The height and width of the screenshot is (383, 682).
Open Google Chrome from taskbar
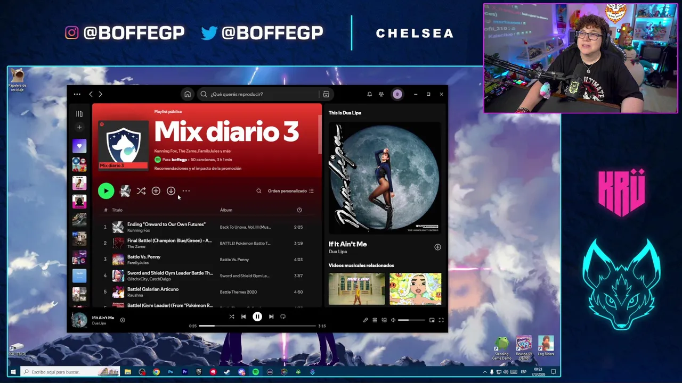point(156,372)
